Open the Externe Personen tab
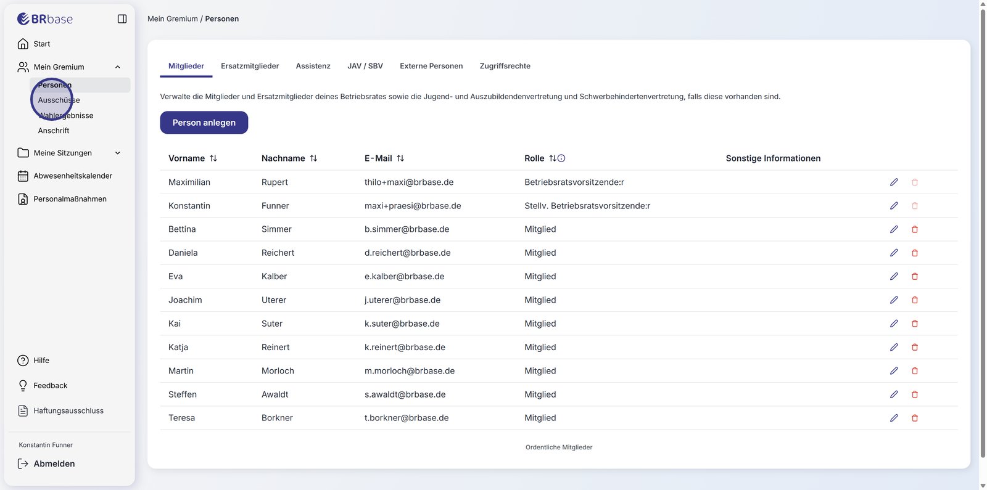 point(431,66)
